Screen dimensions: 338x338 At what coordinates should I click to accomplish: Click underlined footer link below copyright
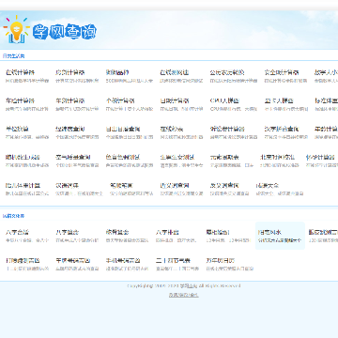coord(184,295)
